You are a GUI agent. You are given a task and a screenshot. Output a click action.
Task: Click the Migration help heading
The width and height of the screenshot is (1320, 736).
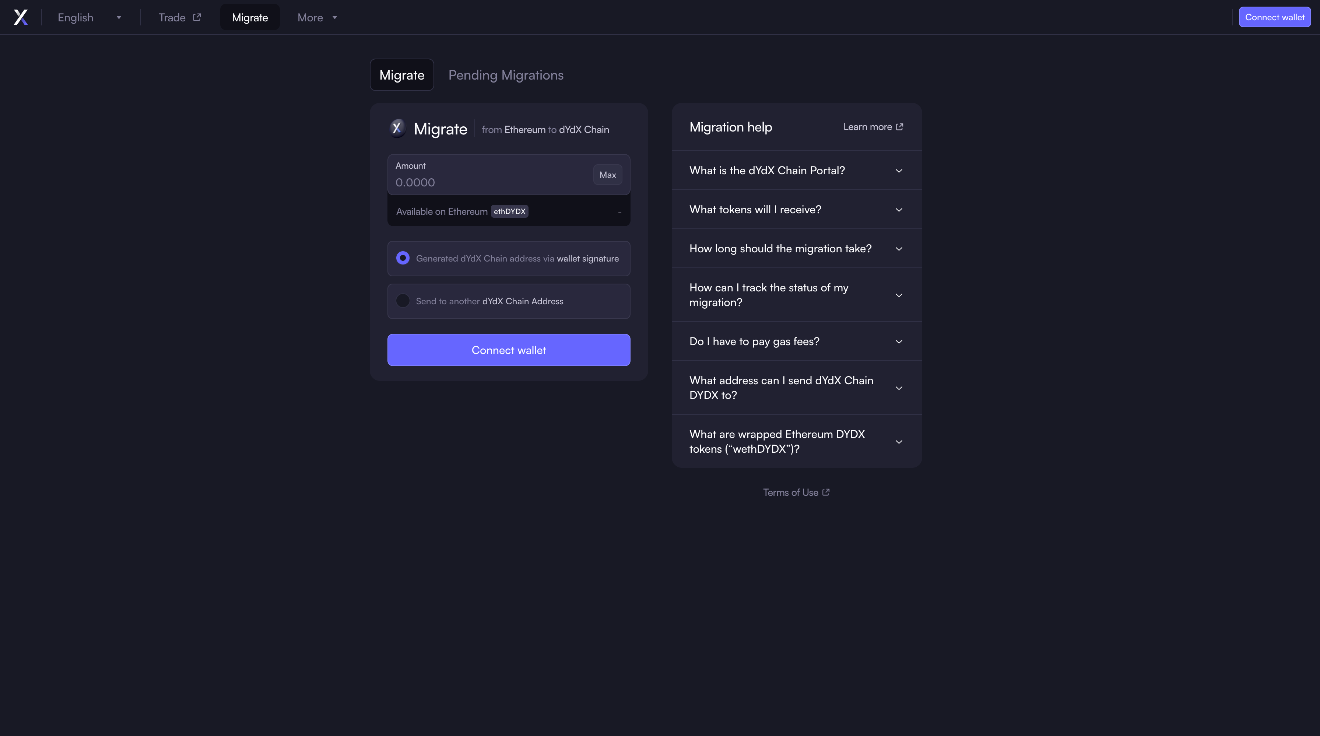pyautogui.click(x=731, y=127)
